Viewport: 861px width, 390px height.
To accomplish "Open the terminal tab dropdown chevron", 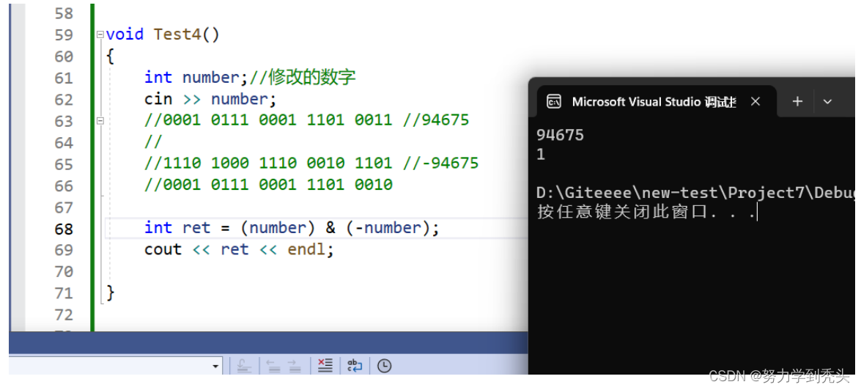I will tap(827, 102).
